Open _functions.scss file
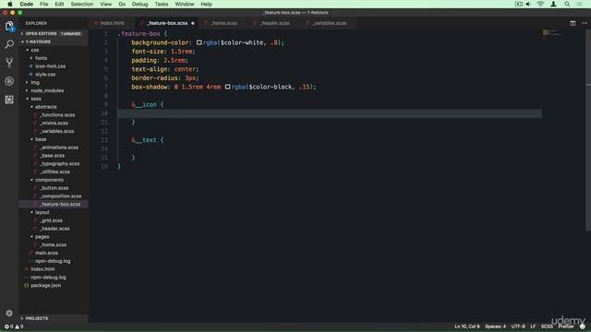 [x=57, y=114]
